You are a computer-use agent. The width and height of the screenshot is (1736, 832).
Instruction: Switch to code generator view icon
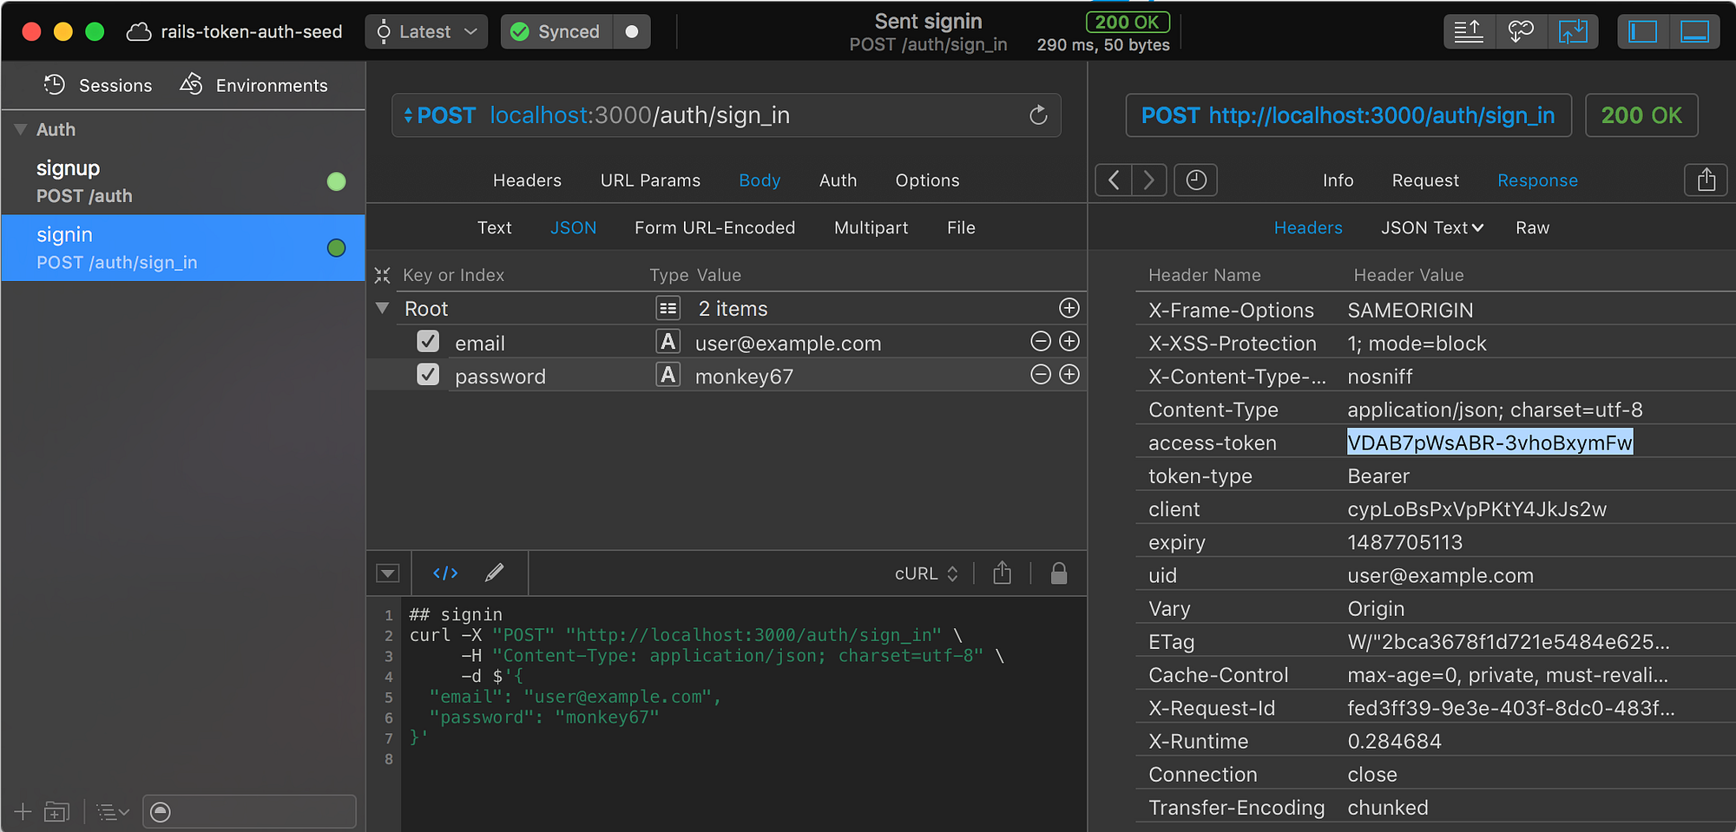click(445, 573)
